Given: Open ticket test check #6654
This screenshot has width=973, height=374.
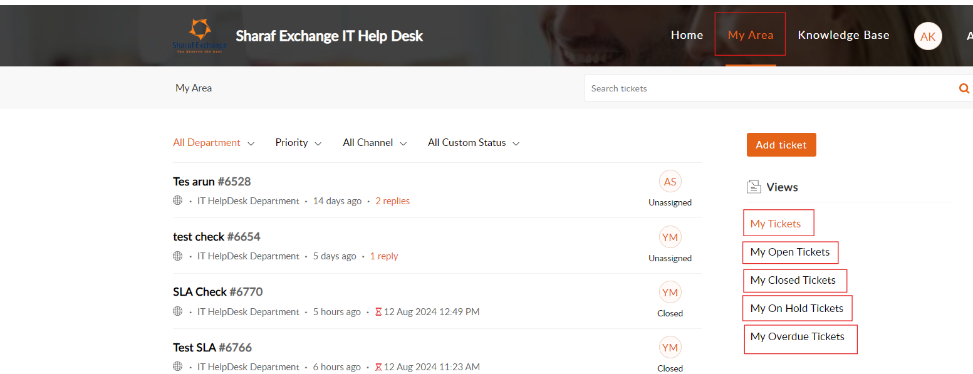Looking at the screenshot, I should point(217,237).
